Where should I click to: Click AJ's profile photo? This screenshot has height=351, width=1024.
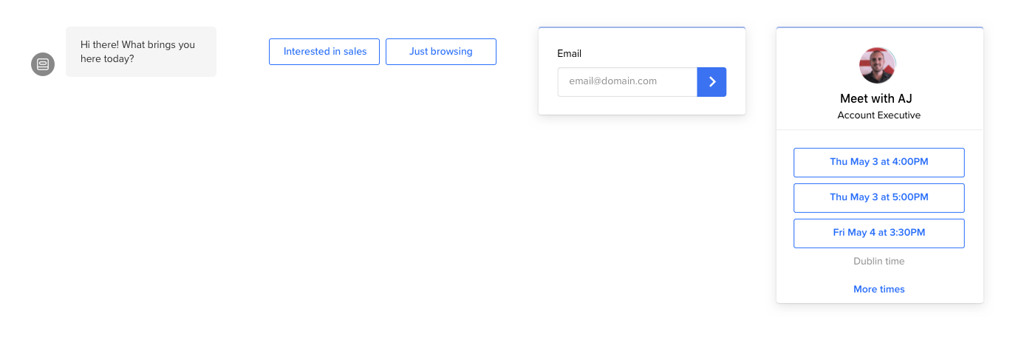click(878, 66)
